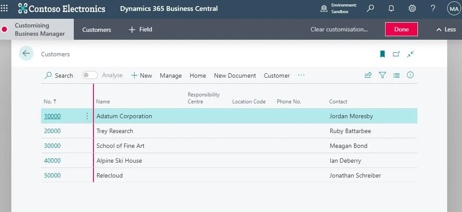The width and height of the screenshot is (462, 212).
Task: Click Search in the action bar
Action: click(x=59, y=75)
